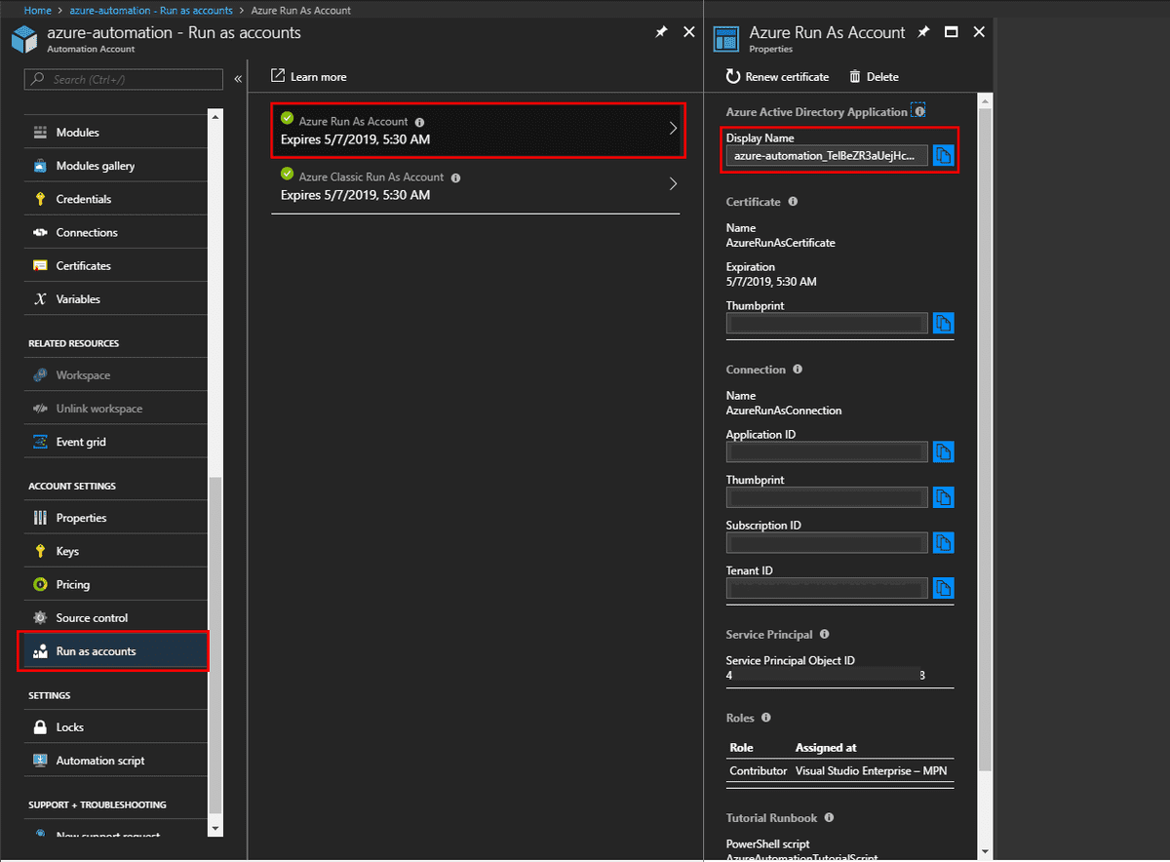Screen dimensions: 1170x862
Task: Show info tooltip next to Connection heading
Action: (x=798, y=370)
